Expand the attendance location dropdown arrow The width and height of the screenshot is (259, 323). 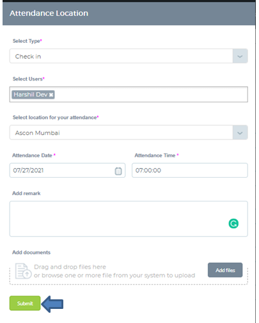[x=240, y=133]
